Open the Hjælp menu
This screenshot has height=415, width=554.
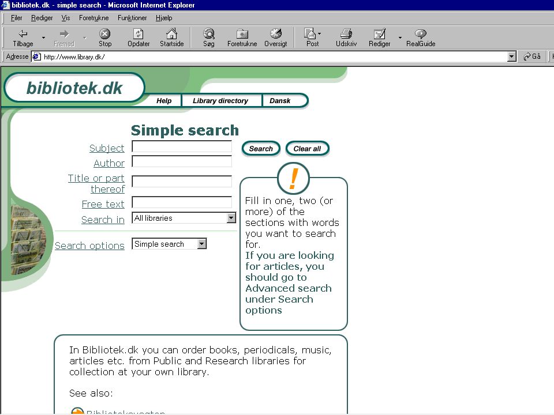pyautogui.click(x=164, y=18)
